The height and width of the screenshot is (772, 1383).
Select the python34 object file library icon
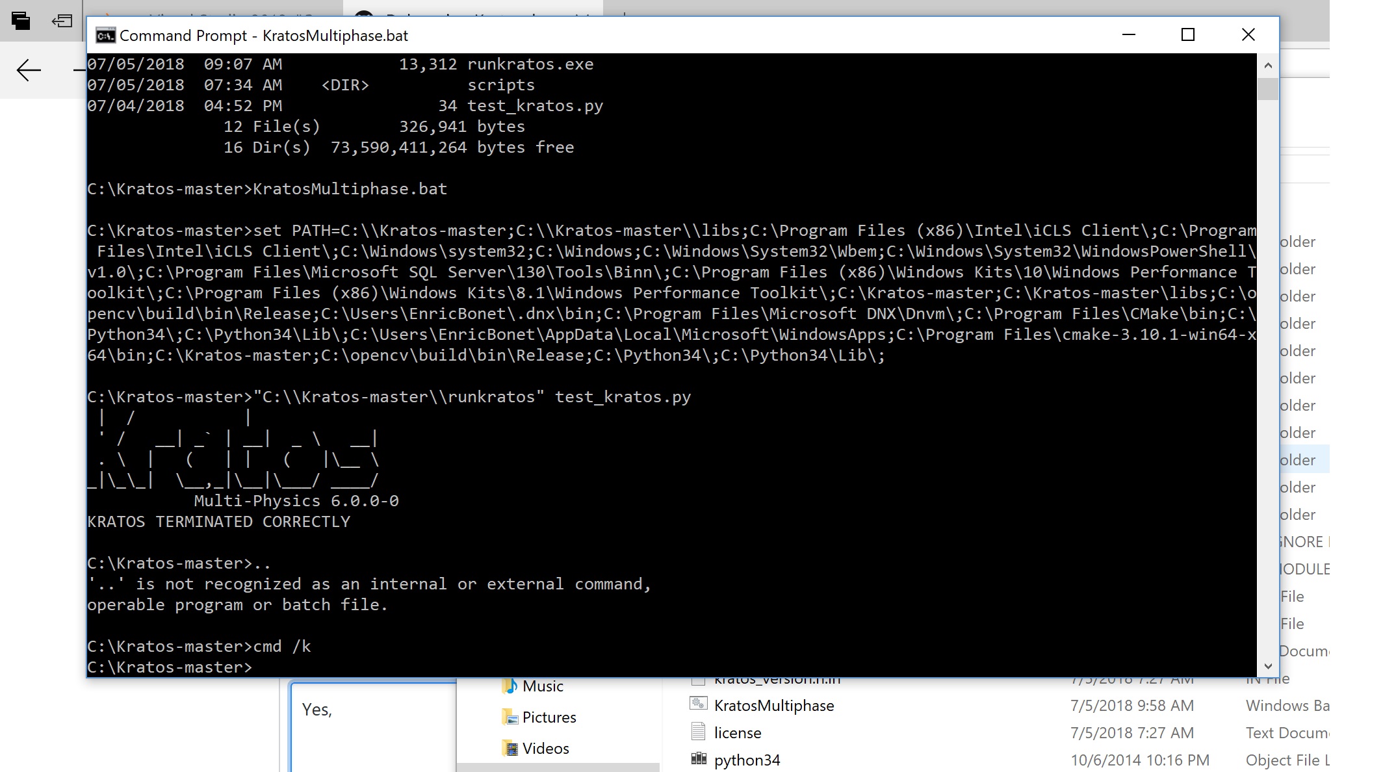coord(698,759)
